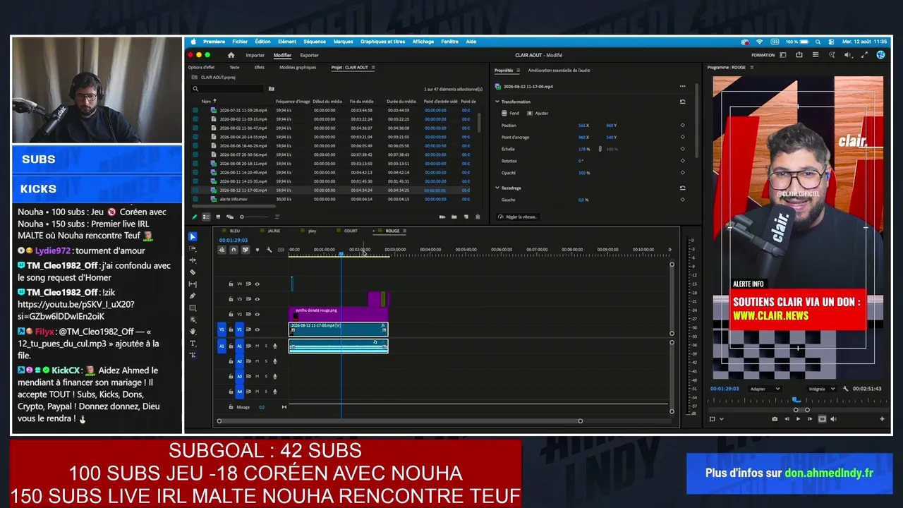
Task: Open the Propriétés panel menu
Action: pyautogui.click(x=518, y=71)
